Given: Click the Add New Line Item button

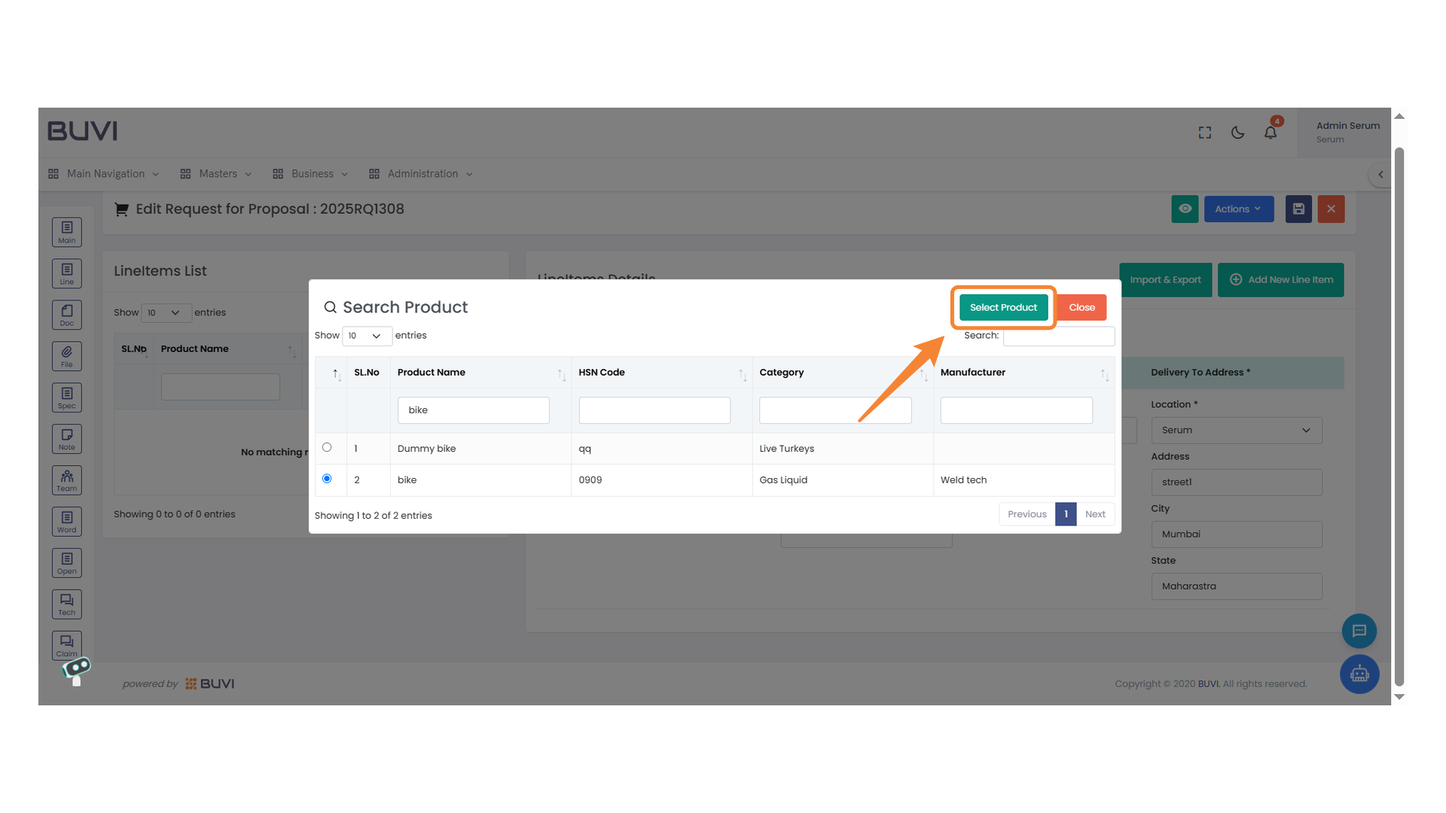Looking at the screenshot, I should tap(1280, 279).
